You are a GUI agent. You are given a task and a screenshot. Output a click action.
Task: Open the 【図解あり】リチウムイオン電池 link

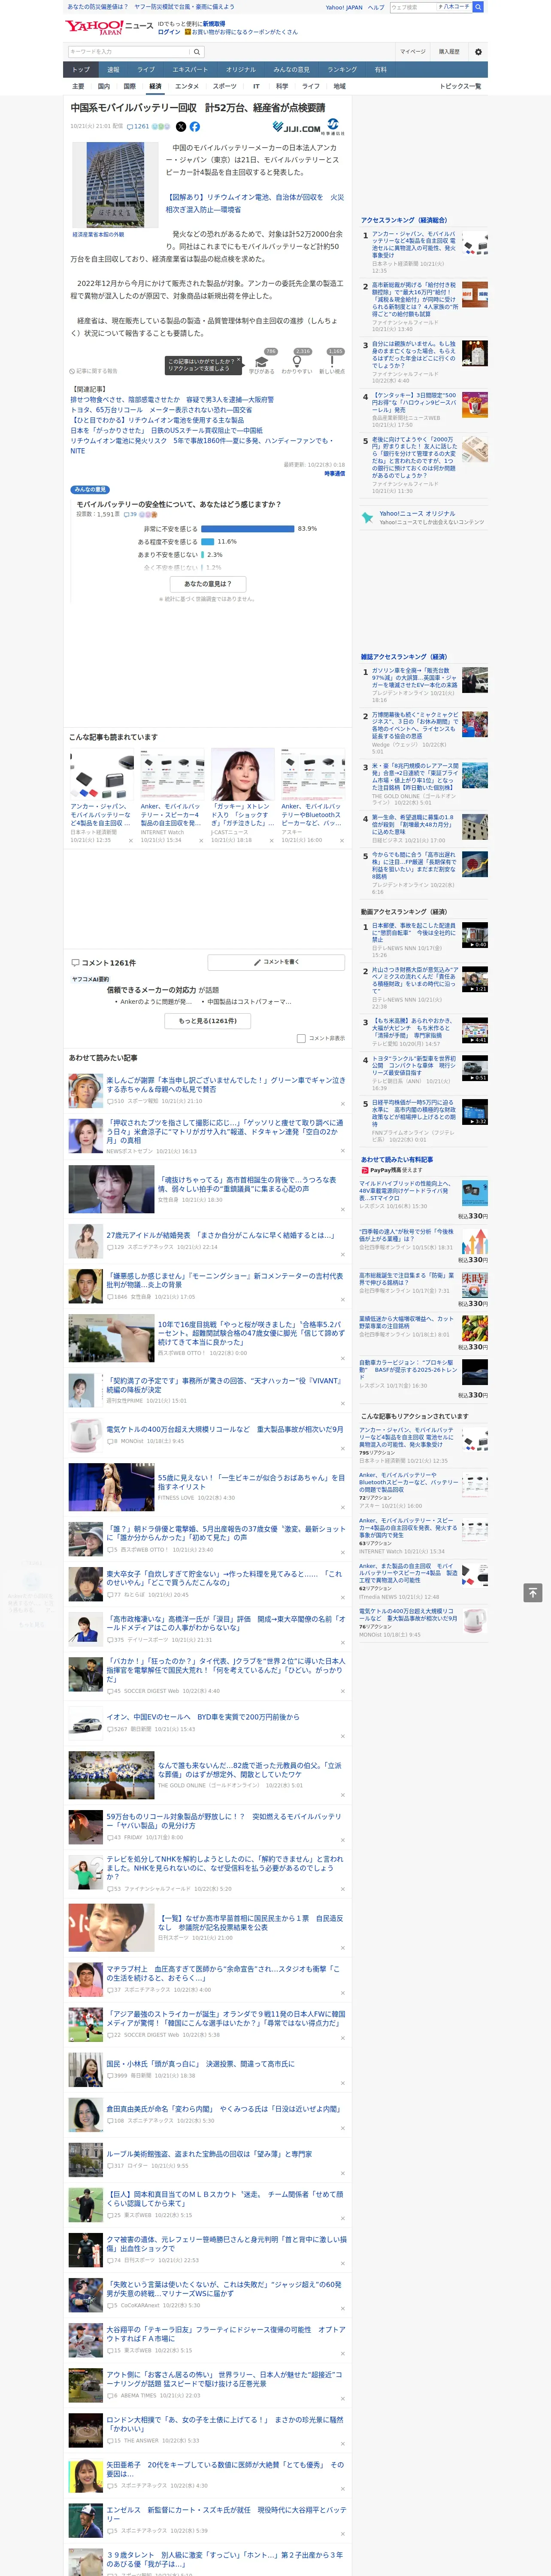pos(255,204)
